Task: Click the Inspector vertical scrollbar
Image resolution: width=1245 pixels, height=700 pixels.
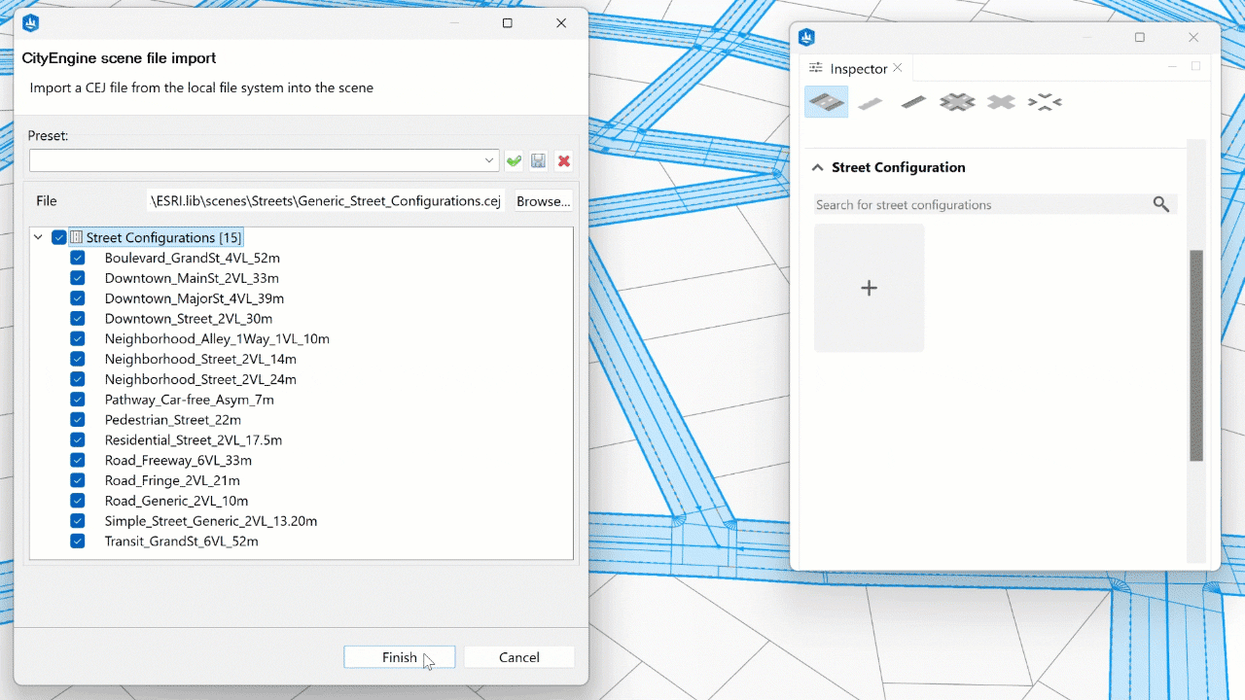Action: 1196,356
